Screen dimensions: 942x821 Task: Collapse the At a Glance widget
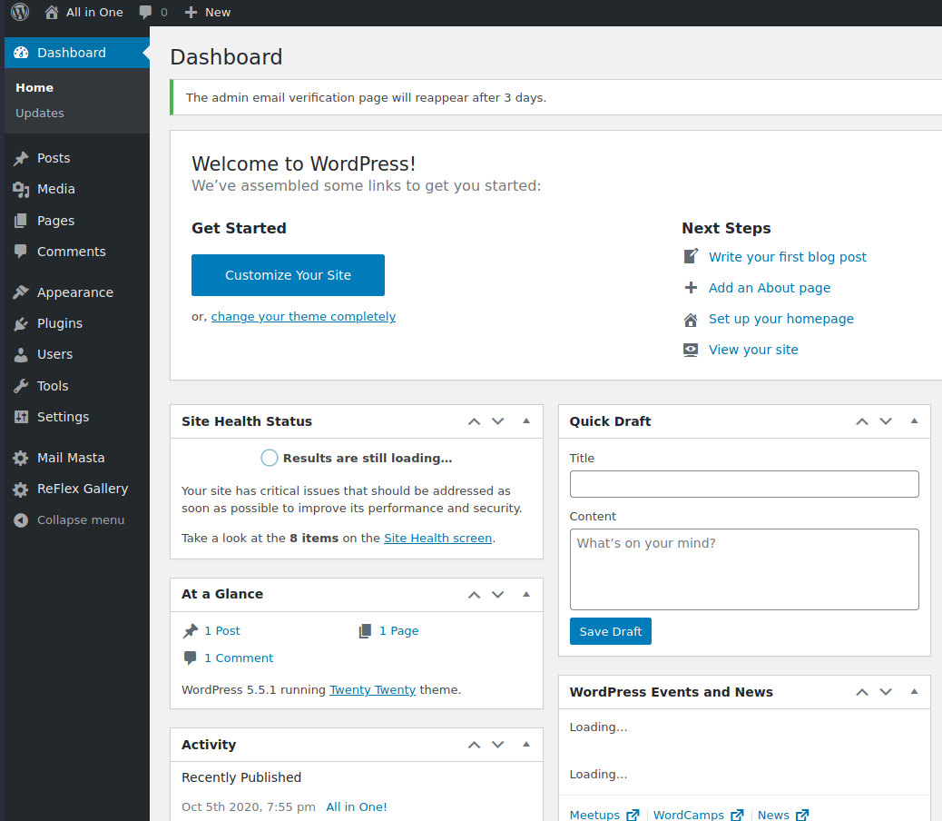click(525, 594)
